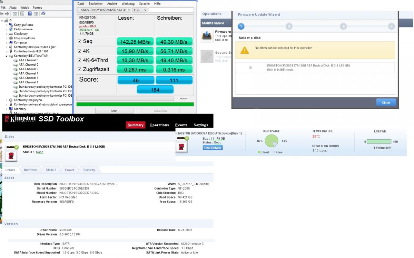Click the Abbrechen button
414x258 pixels.
tap(161, 111)
